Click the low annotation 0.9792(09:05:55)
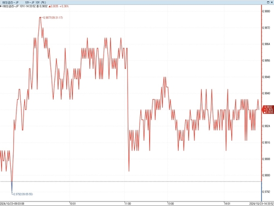Image resolution: width=274 pixels, height=206 pixels. tap(23, 194)
